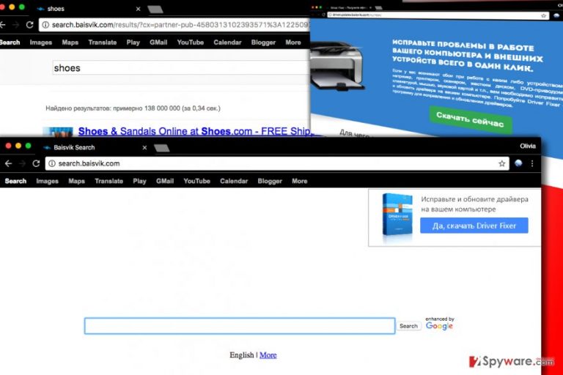
Task: Click the 'shoes' query search field
Action: click(x=181, y=68)
